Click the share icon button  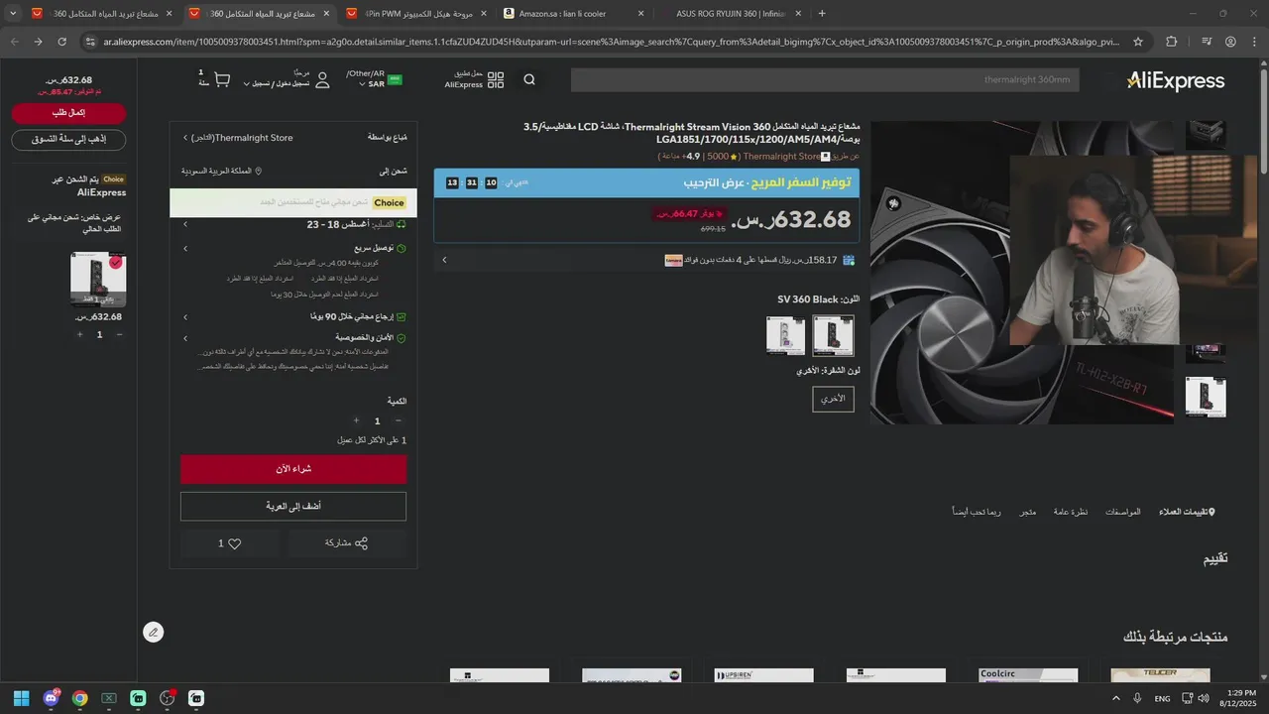point(361,543)
